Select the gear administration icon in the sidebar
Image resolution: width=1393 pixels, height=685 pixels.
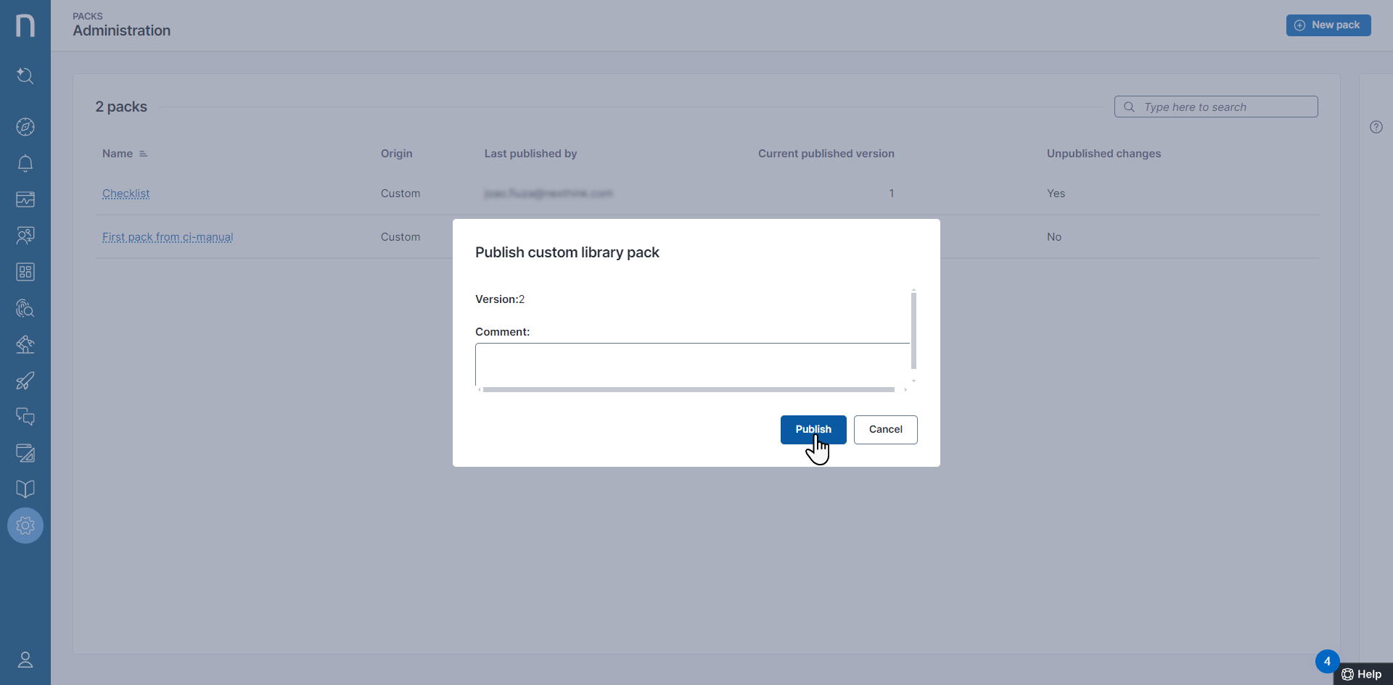[25, 526]
